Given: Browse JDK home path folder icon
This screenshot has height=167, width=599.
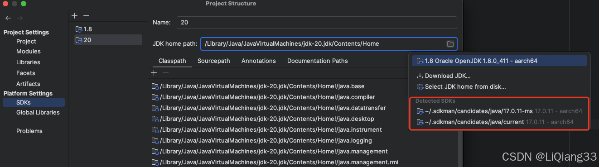Looking at the screenshot, I should pos(450,44).
